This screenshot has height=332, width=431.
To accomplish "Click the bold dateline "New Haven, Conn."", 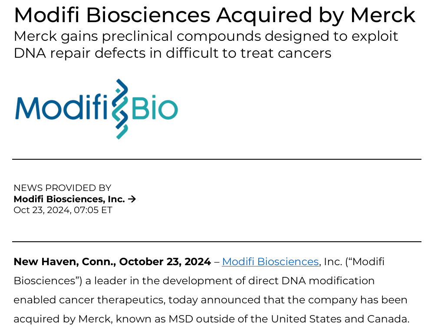I will point(64,262).
